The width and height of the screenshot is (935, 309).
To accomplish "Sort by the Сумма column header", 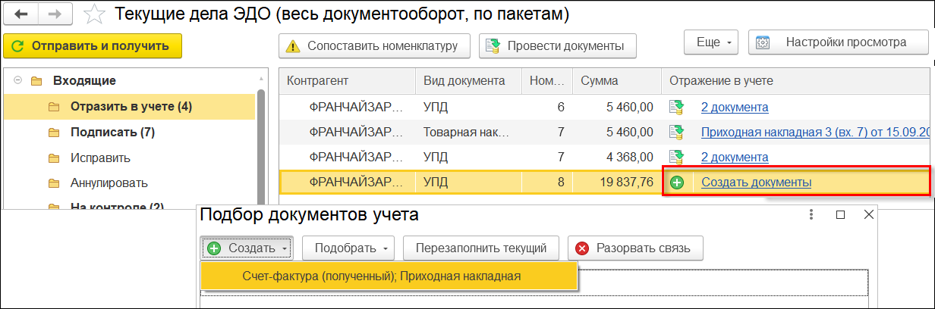I will click(x=600, y=81).
